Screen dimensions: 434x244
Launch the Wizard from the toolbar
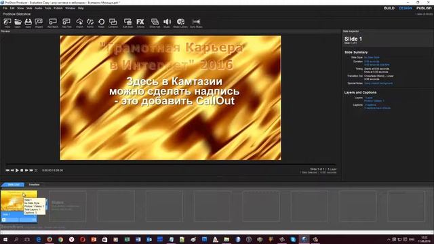click(39, 22)
